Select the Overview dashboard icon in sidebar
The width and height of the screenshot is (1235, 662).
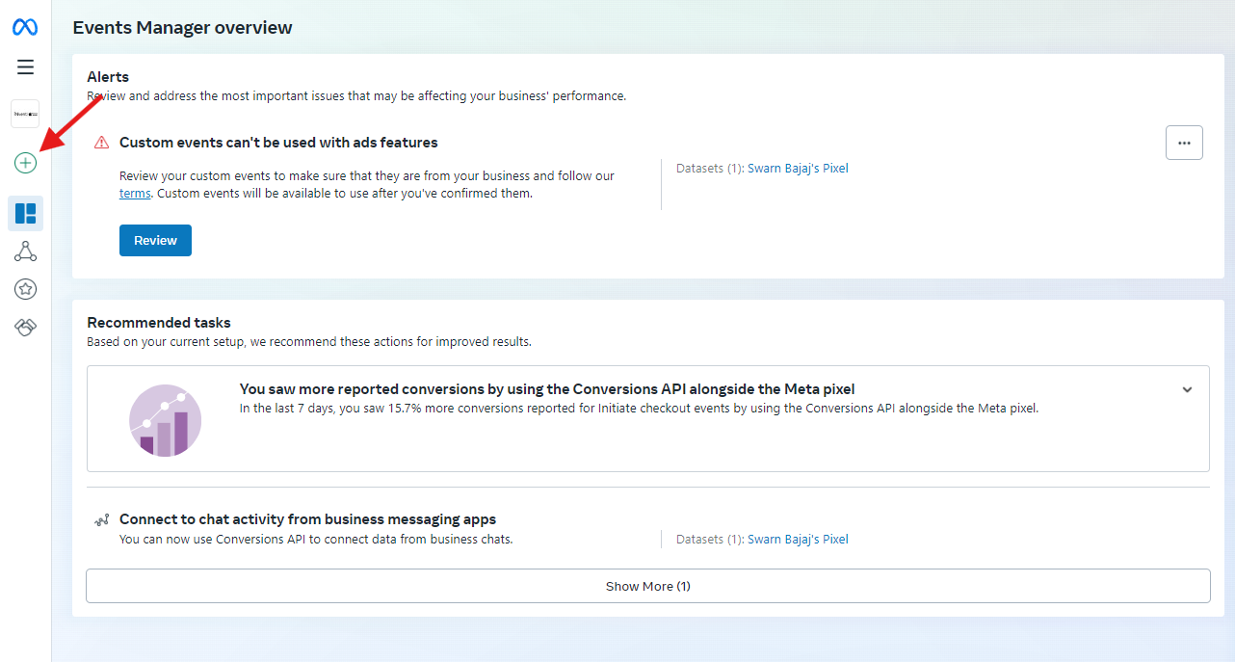(x=25, y=213)
